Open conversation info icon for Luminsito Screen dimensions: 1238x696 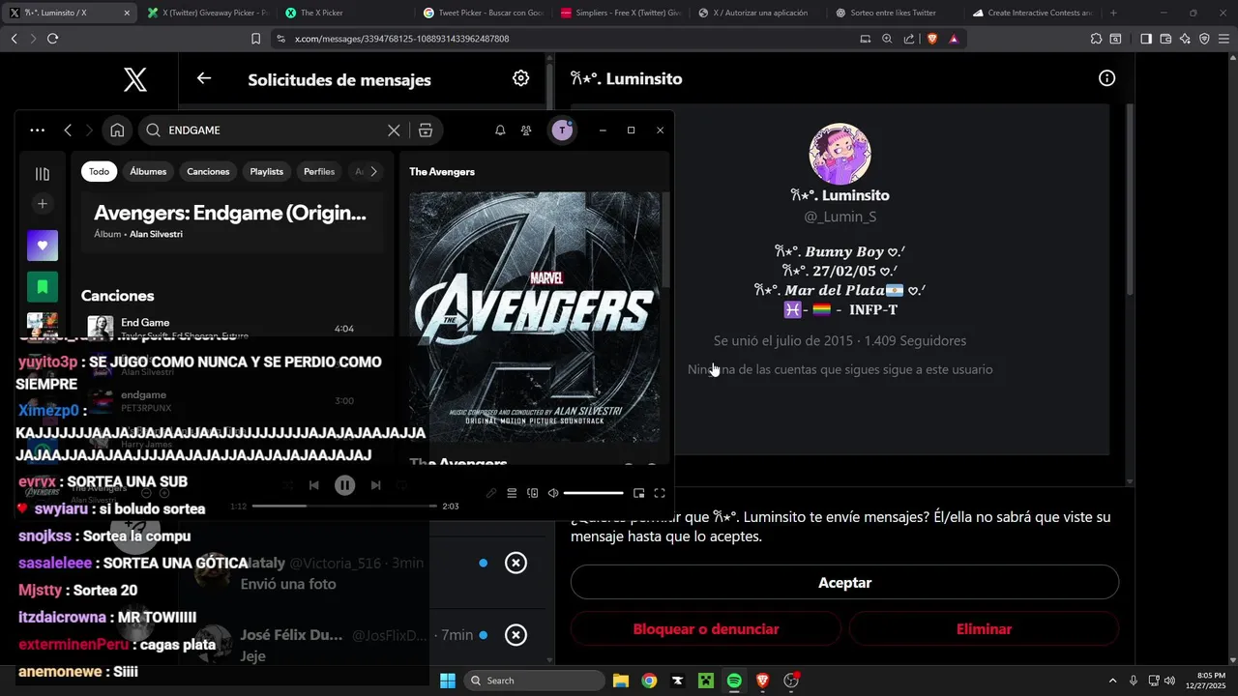pyautogui.click(x=1106, y=78)
